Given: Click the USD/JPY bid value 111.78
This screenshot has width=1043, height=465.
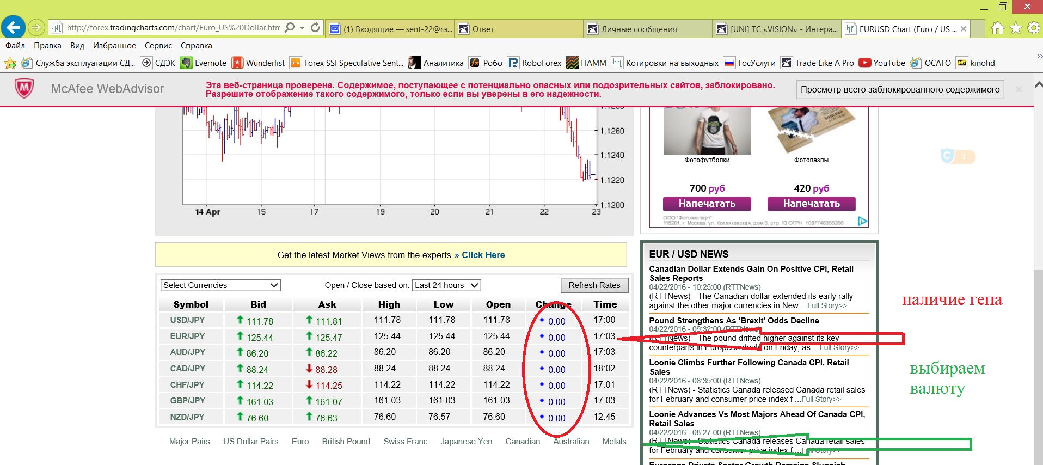Looking at the screenshot, I should (260, 321).
